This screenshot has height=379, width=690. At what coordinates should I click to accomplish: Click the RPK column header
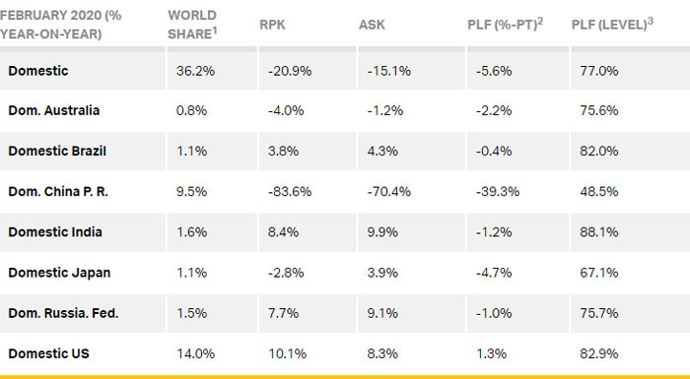tap(272, 25)
